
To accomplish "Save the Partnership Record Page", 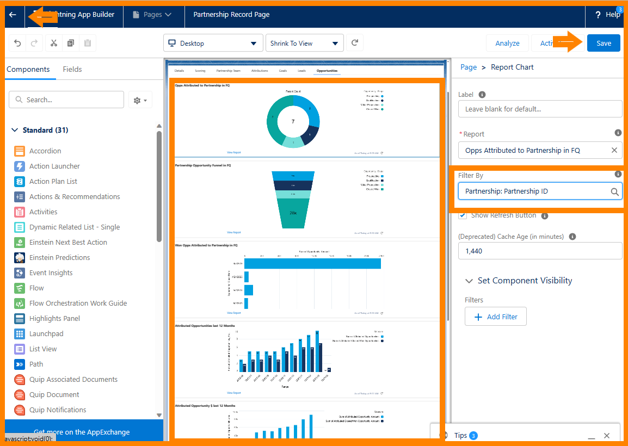I will [x=604, y=43].
